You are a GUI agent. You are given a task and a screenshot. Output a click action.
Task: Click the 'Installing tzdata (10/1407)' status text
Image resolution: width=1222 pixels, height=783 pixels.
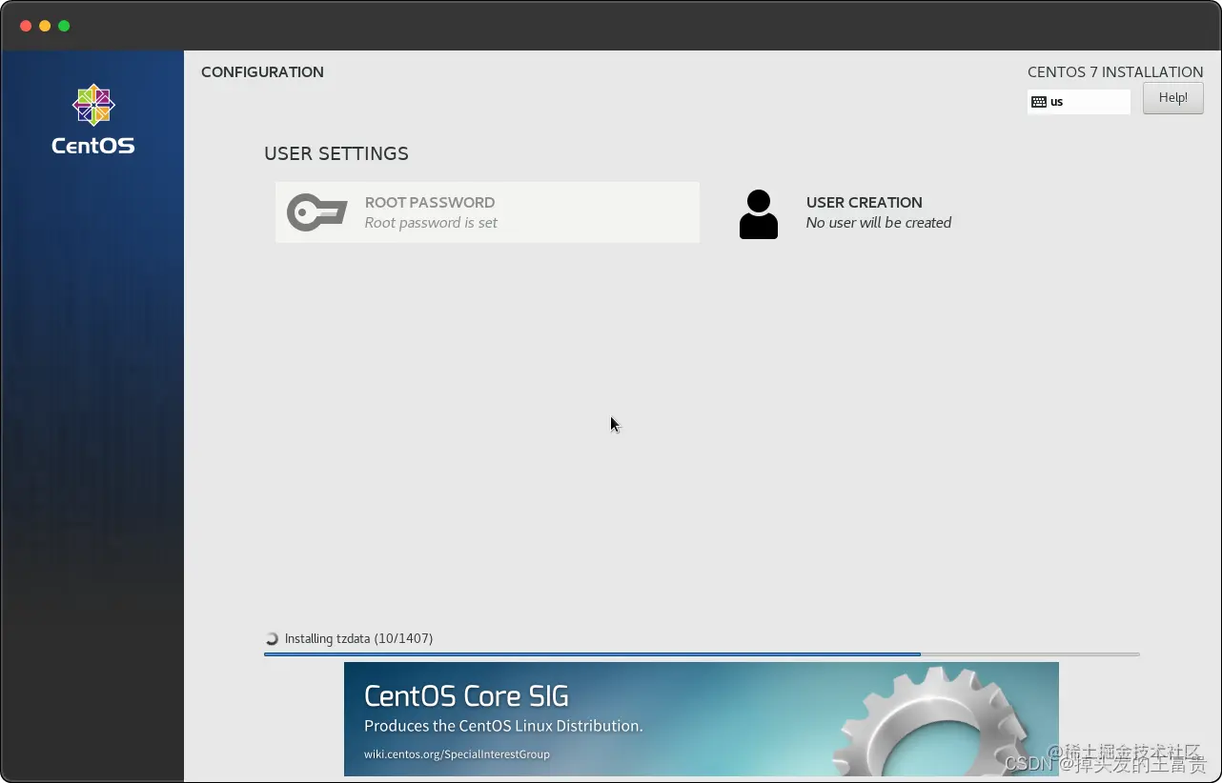point(358,638)
